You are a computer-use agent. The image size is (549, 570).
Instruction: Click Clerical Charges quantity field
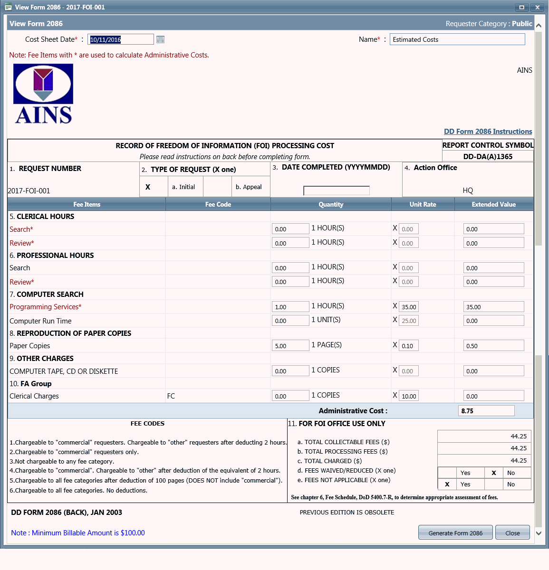click(290, 396)
